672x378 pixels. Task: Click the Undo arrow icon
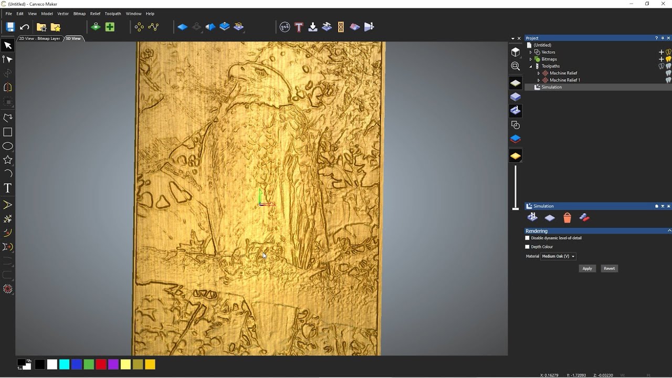[x=25, y=27]
